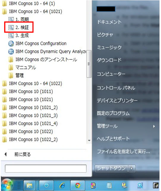Focus the Start menu search box
The image size is (161, 191).
pyautogui.click(x=46, y=169)
